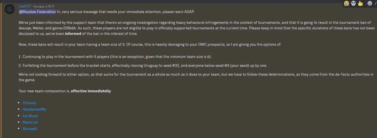Click the bold 'effective immediatelly' text
377x138 pixels.
(x=91, y=91)
